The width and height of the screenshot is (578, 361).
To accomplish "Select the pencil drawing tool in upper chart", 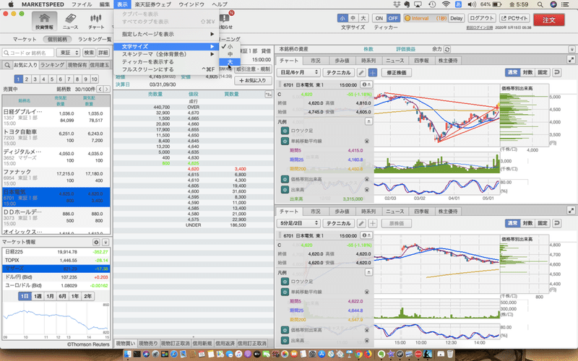I will pos(361,73).
